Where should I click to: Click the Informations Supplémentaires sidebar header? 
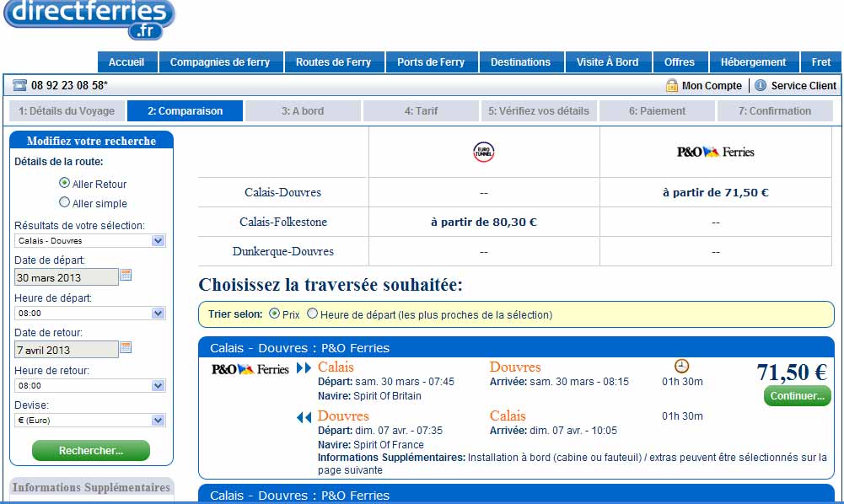(x=92, y=487)
